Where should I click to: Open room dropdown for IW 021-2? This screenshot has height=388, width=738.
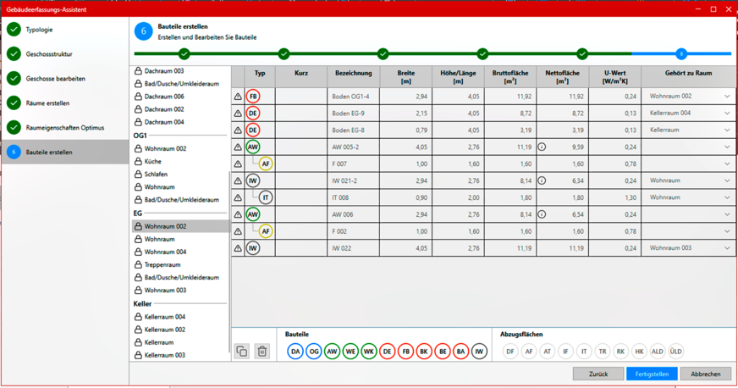coord(727,180)
